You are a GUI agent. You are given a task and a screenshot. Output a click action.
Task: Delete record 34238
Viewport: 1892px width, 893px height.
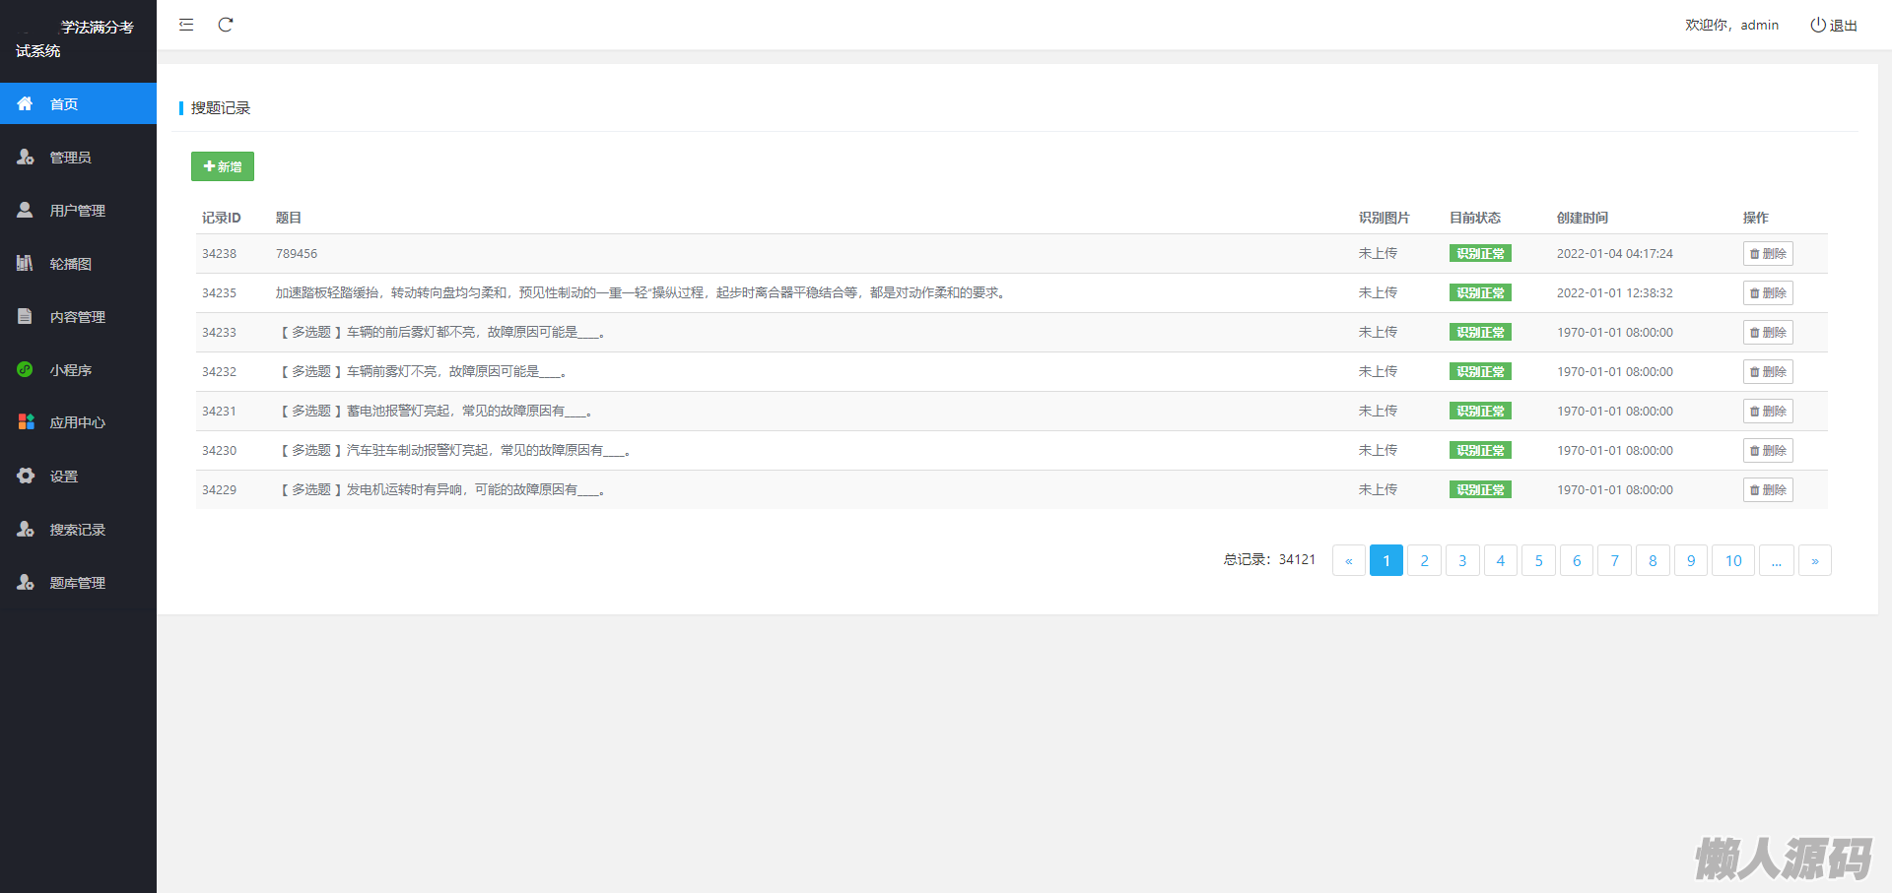1768,253
